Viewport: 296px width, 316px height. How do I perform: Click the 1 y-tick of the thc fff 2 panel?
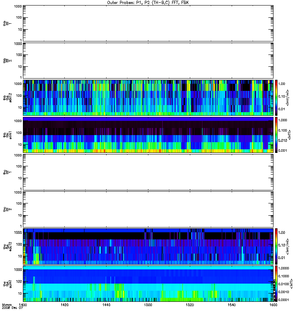click(x=21, y=226)
